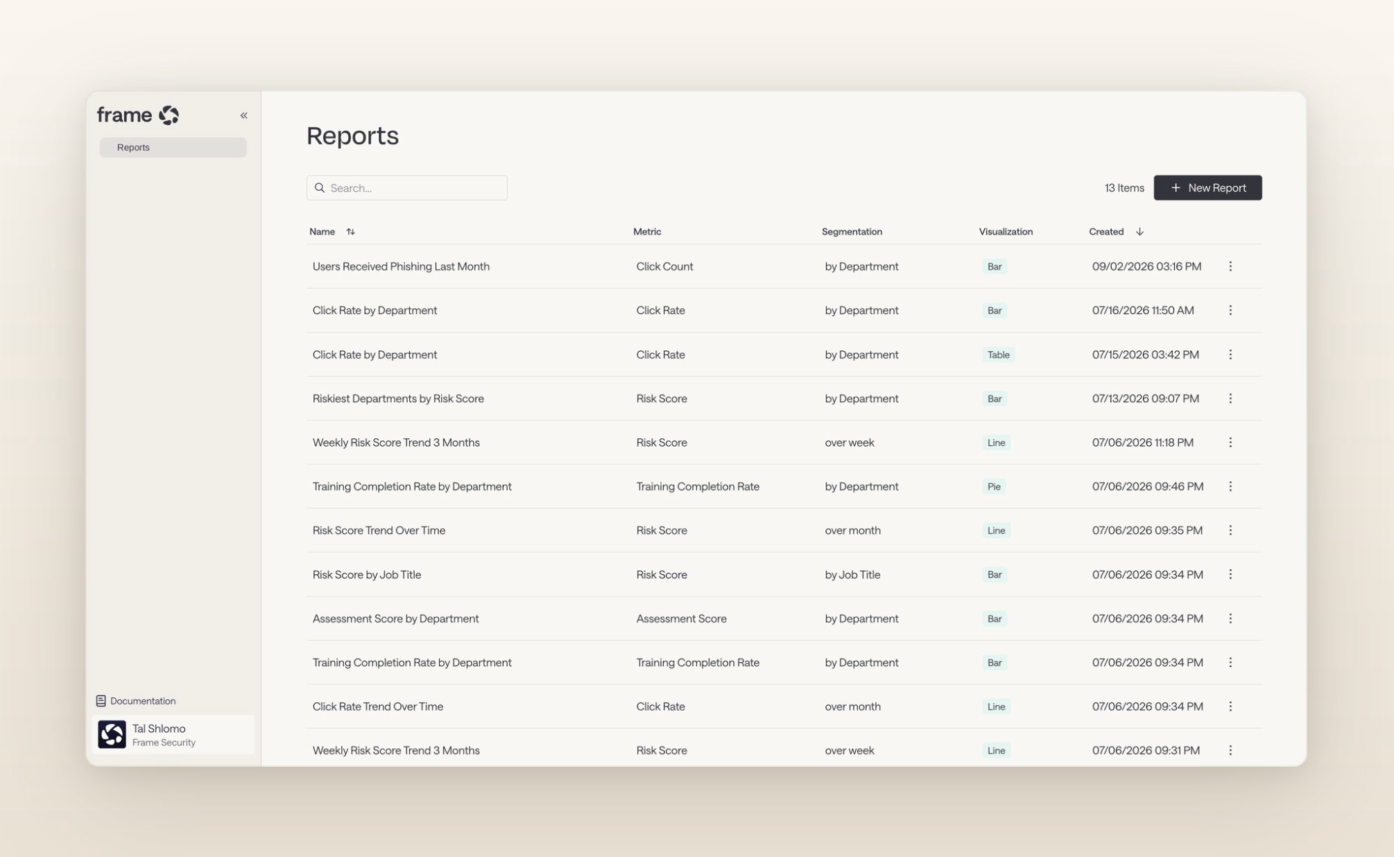Screen dimensions: 1394x857
Task: Click the Metric column header
Action: 647,232
